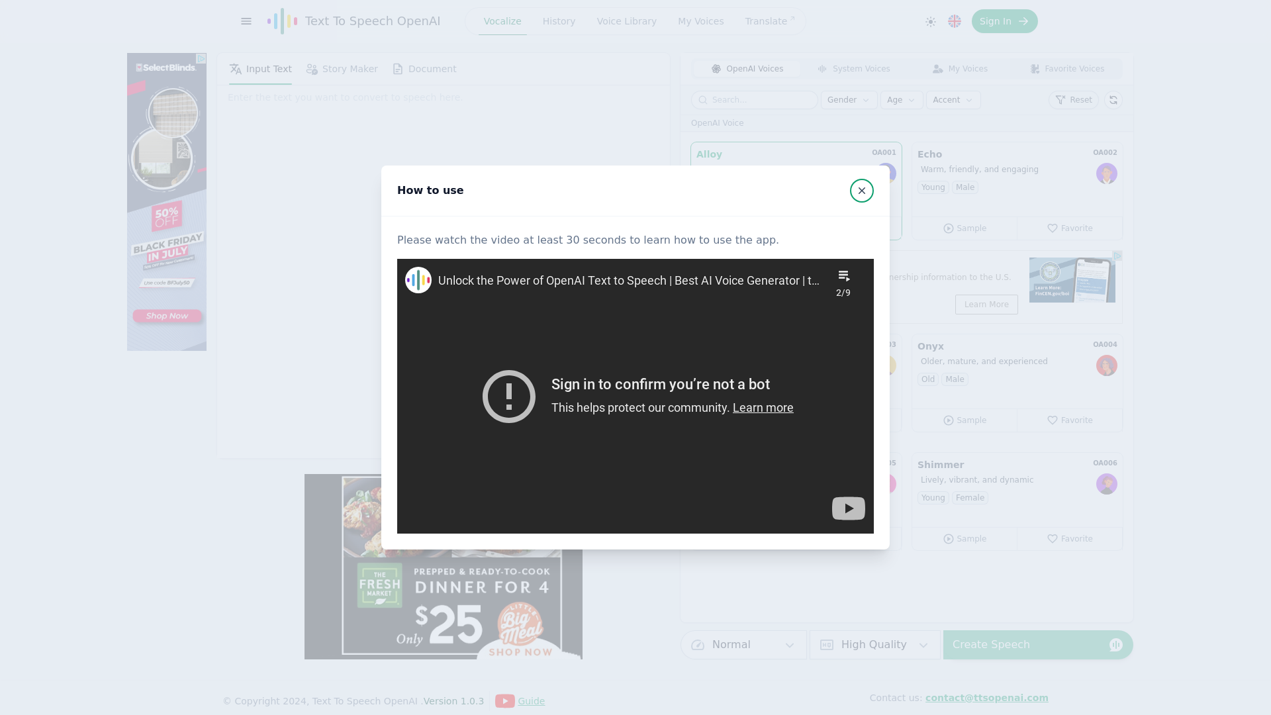This screenshot has height=715, width=1271.
Task: Click the Onyx voice name
Action: click(930, 346)
